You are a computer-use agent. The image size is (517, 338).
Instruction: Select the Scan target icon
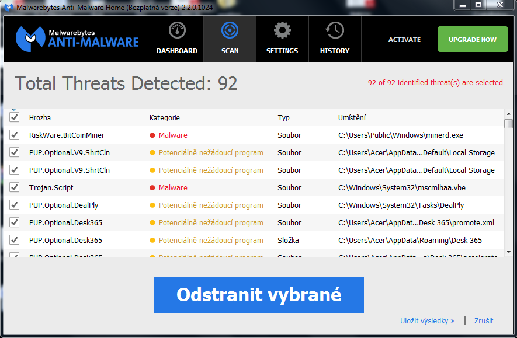click(230, 30)
